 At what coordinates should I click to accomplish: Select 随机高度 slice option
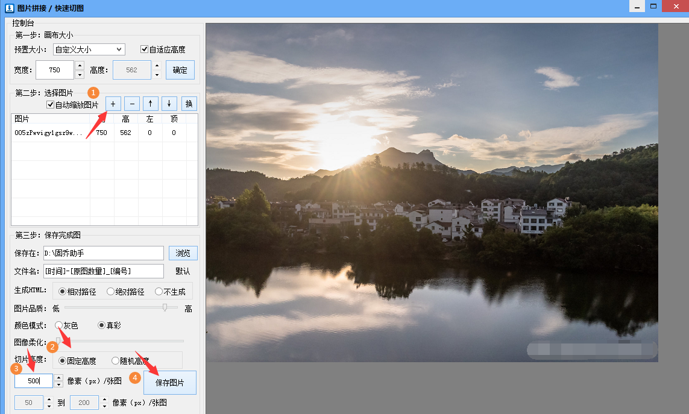click(x=116, y=361)
